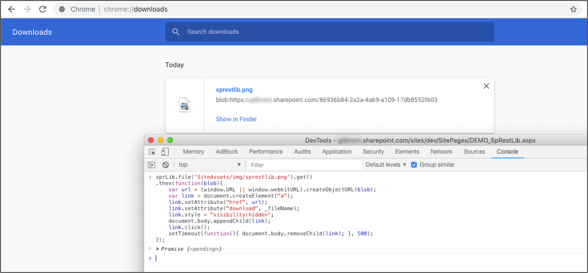This screenshot has width=588, height=273.
Task: Select the Console tab
Action: click(508, 152)
